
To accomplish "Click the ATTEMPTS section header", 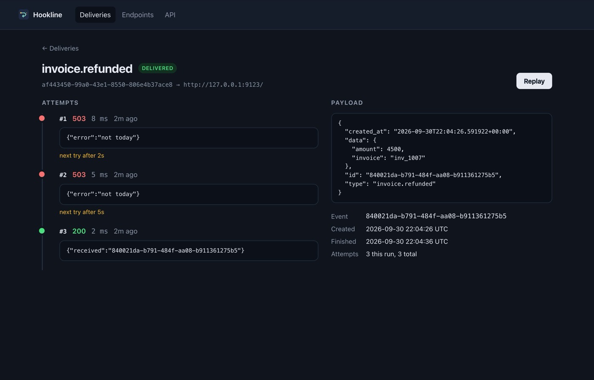I will pos(60,103).
